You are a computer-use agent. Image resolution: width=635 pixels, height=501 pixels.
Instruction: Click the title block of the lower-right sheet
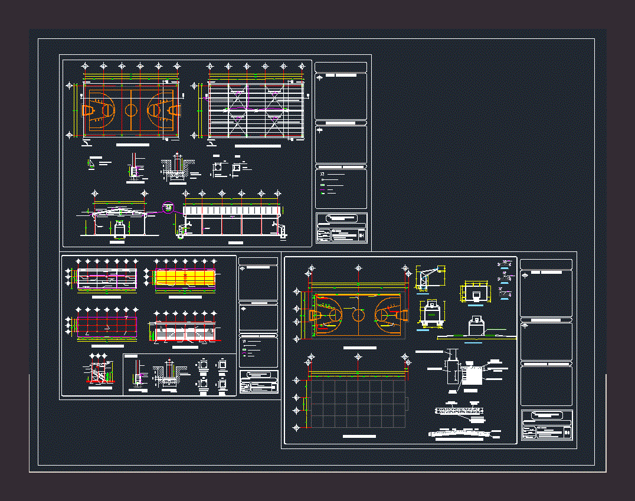tap(546, 424)
